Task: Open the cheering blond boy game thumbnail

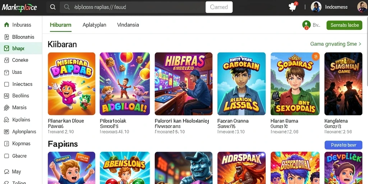Action: tap(72, 168)
